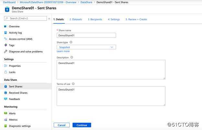Click the Cancel button
202x130 pixels.
pyautogui.click(x=62, y=125)
